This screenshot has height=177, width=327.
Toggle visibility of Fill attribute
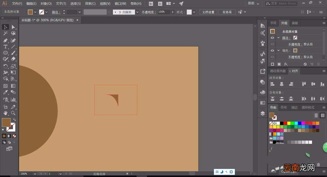(272, 50)
